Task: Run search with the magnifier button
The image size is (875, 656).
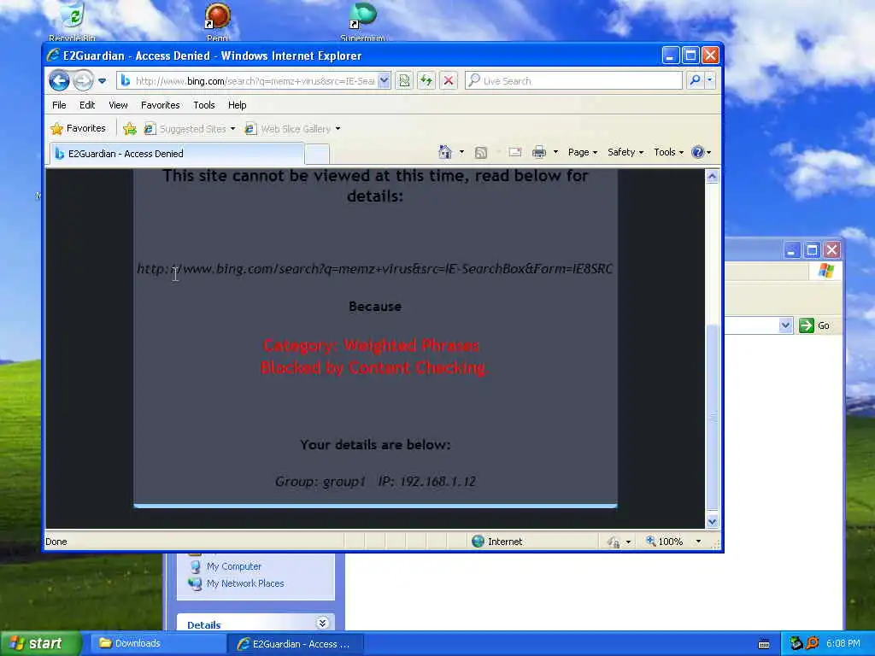Action: tap(696, 80)
